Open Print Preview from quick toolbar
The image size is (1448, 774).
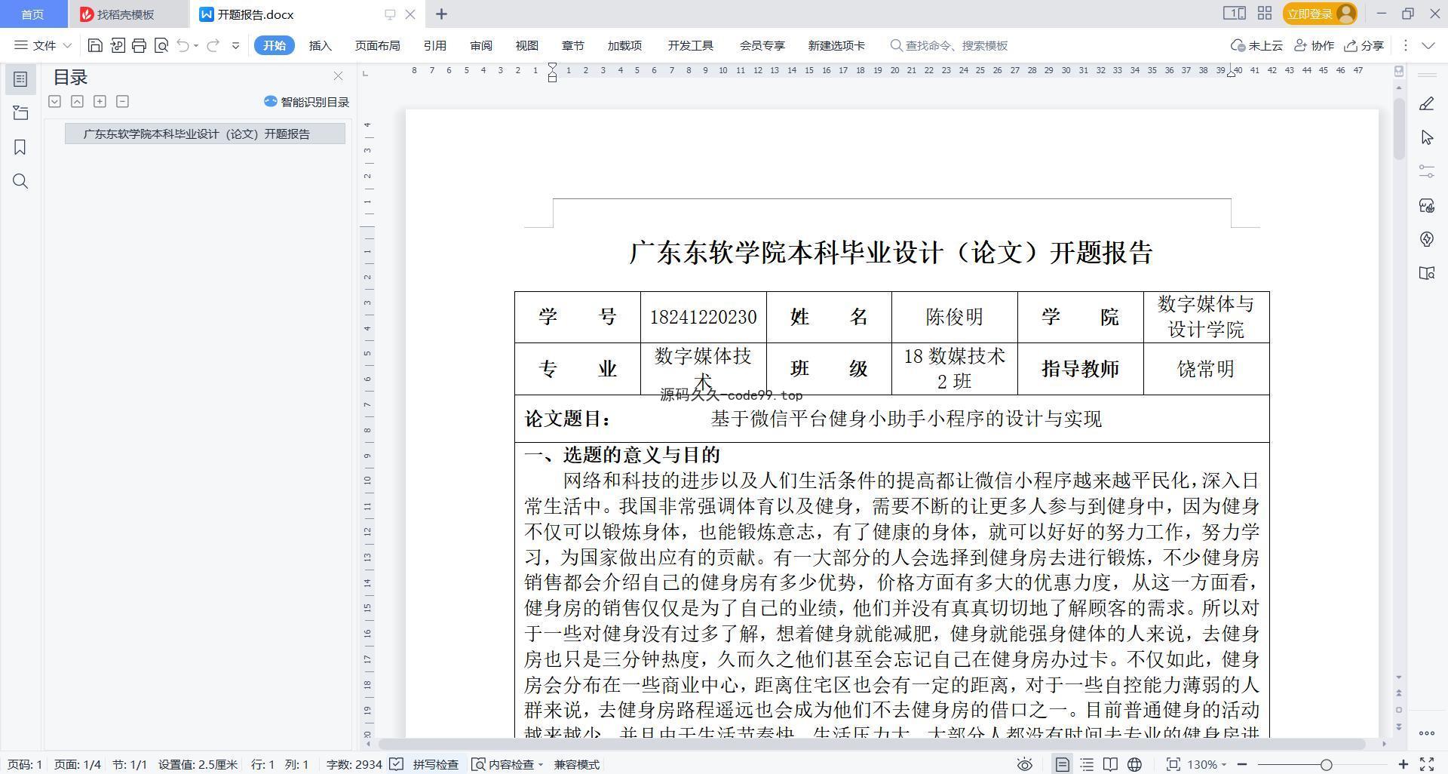coord(161,45)
